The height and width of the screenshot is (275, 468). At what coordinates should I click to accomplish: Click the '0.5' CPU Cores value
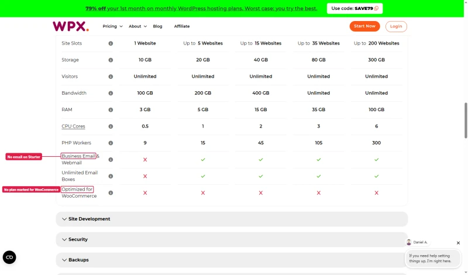click(145, 126)
